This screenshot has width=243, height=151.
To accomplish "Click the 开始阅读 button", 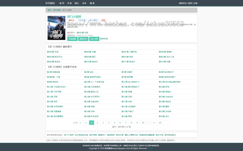I will 72,39.
